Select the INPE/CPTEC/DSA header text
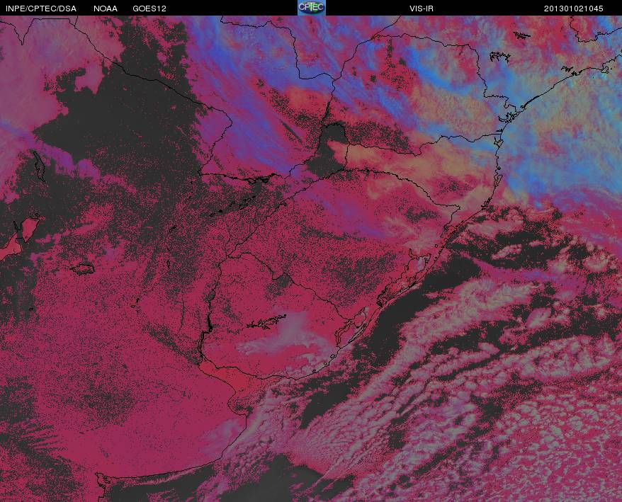The height and width of the screenshot is (502, 622). click(x=41, y=8)
